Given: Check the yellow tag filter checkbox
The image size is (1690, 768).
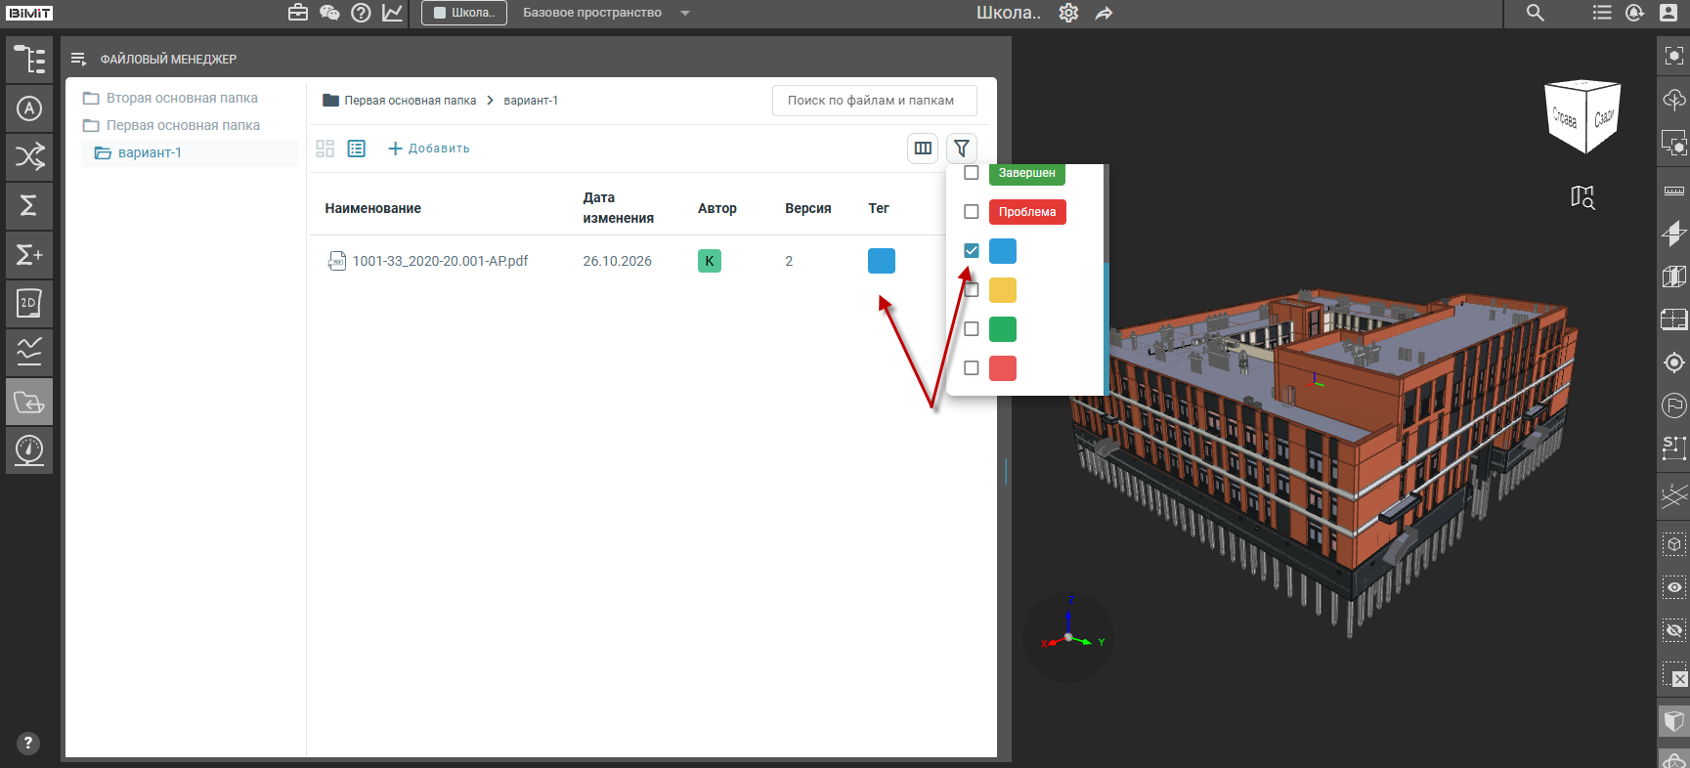Looking at the screenshot, I should [972, 290].
